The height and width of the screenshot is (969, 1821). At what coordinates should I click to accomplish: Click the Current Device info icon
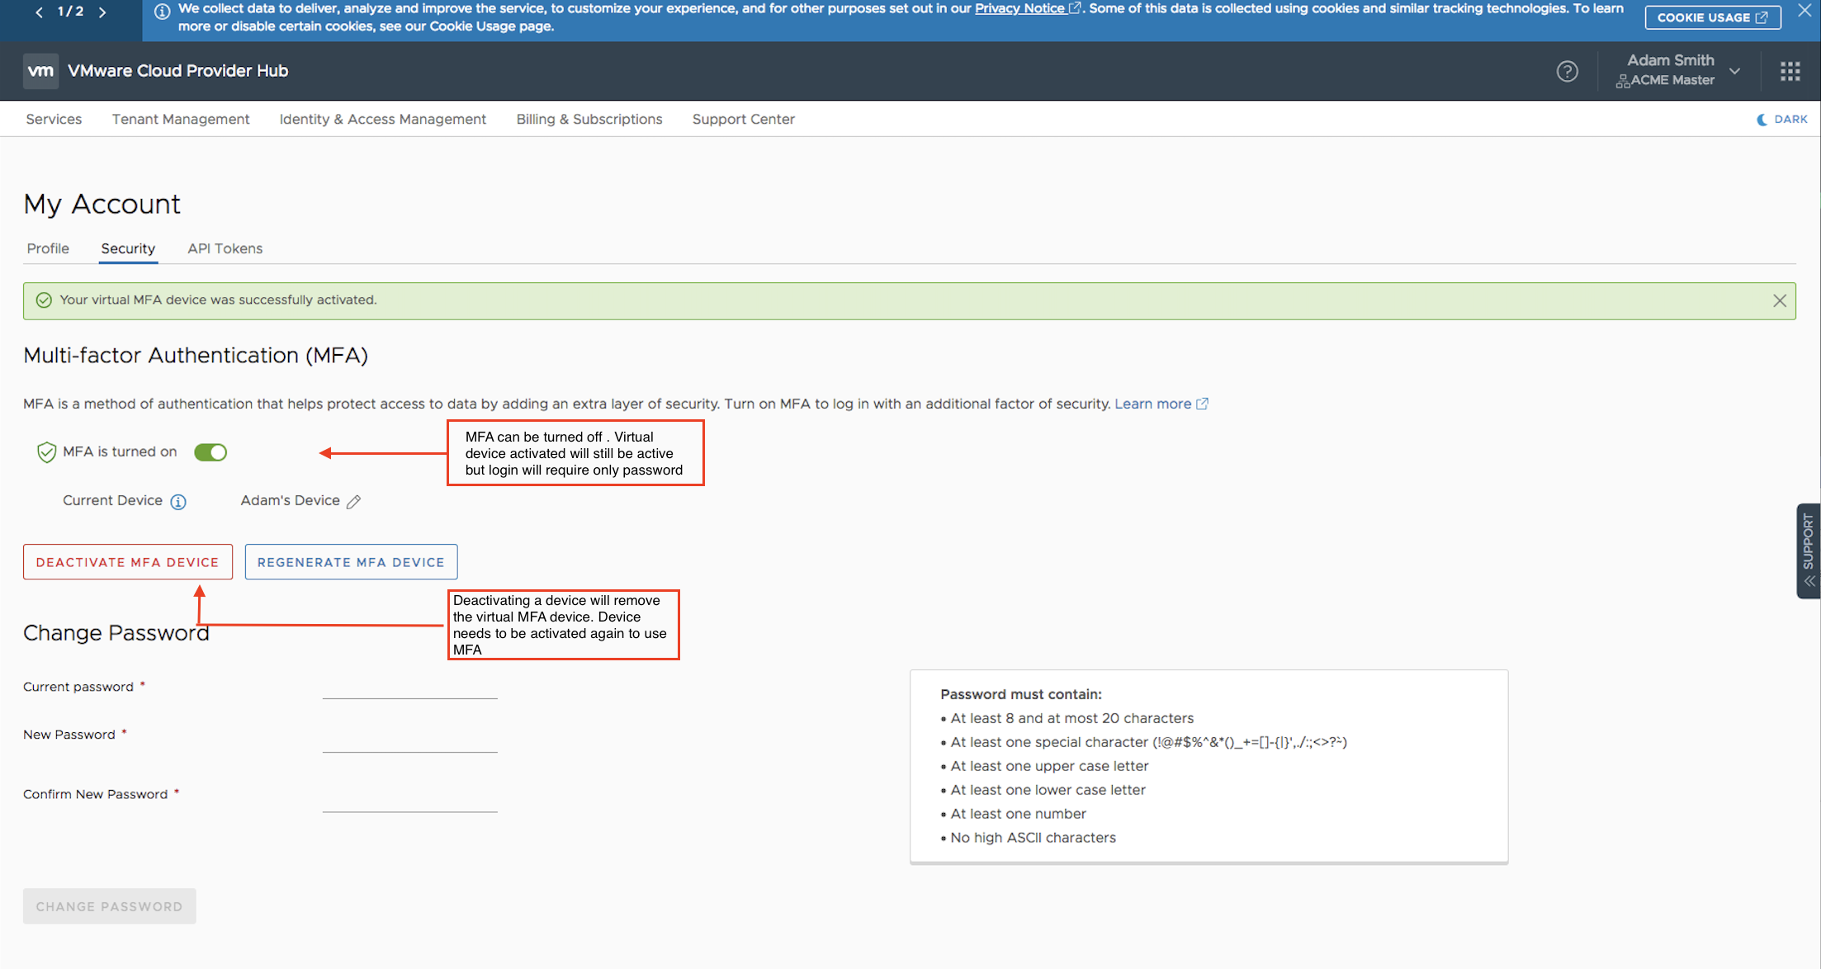click(178, 502)
